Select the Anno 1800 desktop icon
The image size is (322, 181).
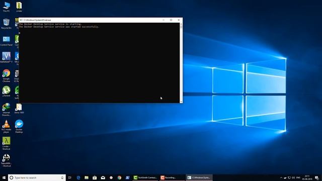(x=19, y=109)
